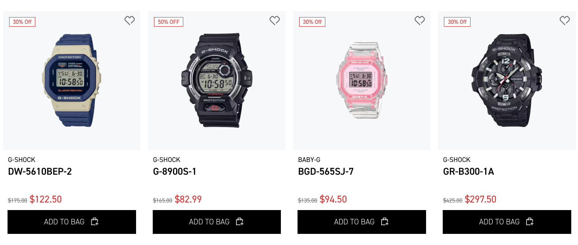Add BGD-565SJ-7 to wishlist via heart
The width and height of the screenshot is (578, 245).
pos(420,21)
